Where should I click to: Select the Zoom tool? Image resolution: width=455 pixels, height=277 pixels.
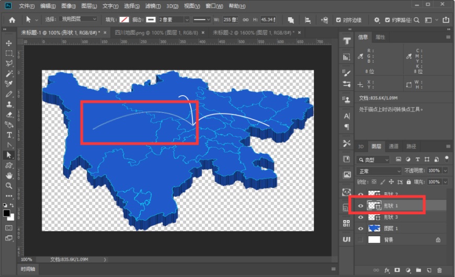[9, 186]
